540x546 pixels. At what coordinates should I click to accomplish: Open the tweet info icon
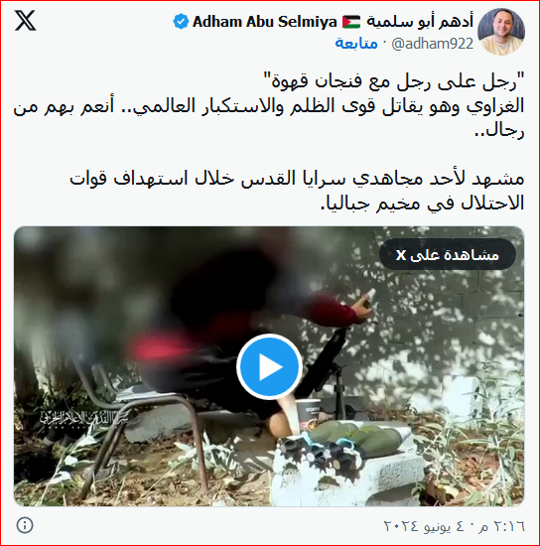tap(25, 525)
